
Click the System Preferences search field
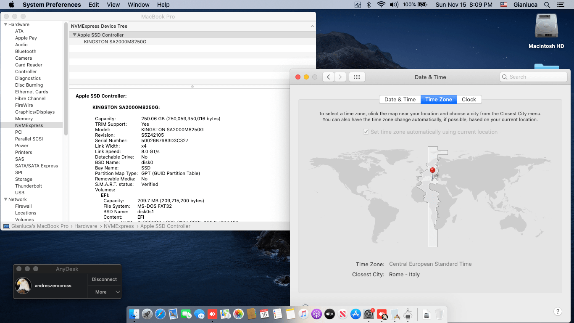pos(534,77)
